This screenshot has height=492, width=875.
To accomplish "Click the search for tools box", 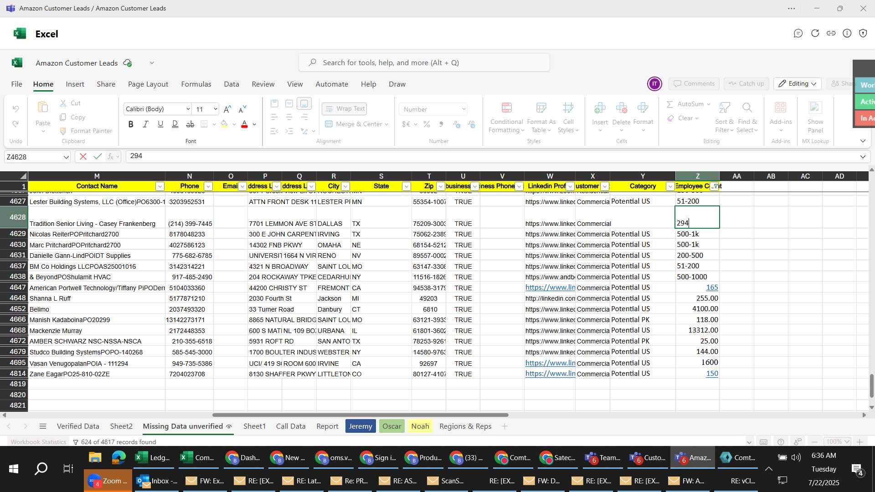I will (424, 63).
